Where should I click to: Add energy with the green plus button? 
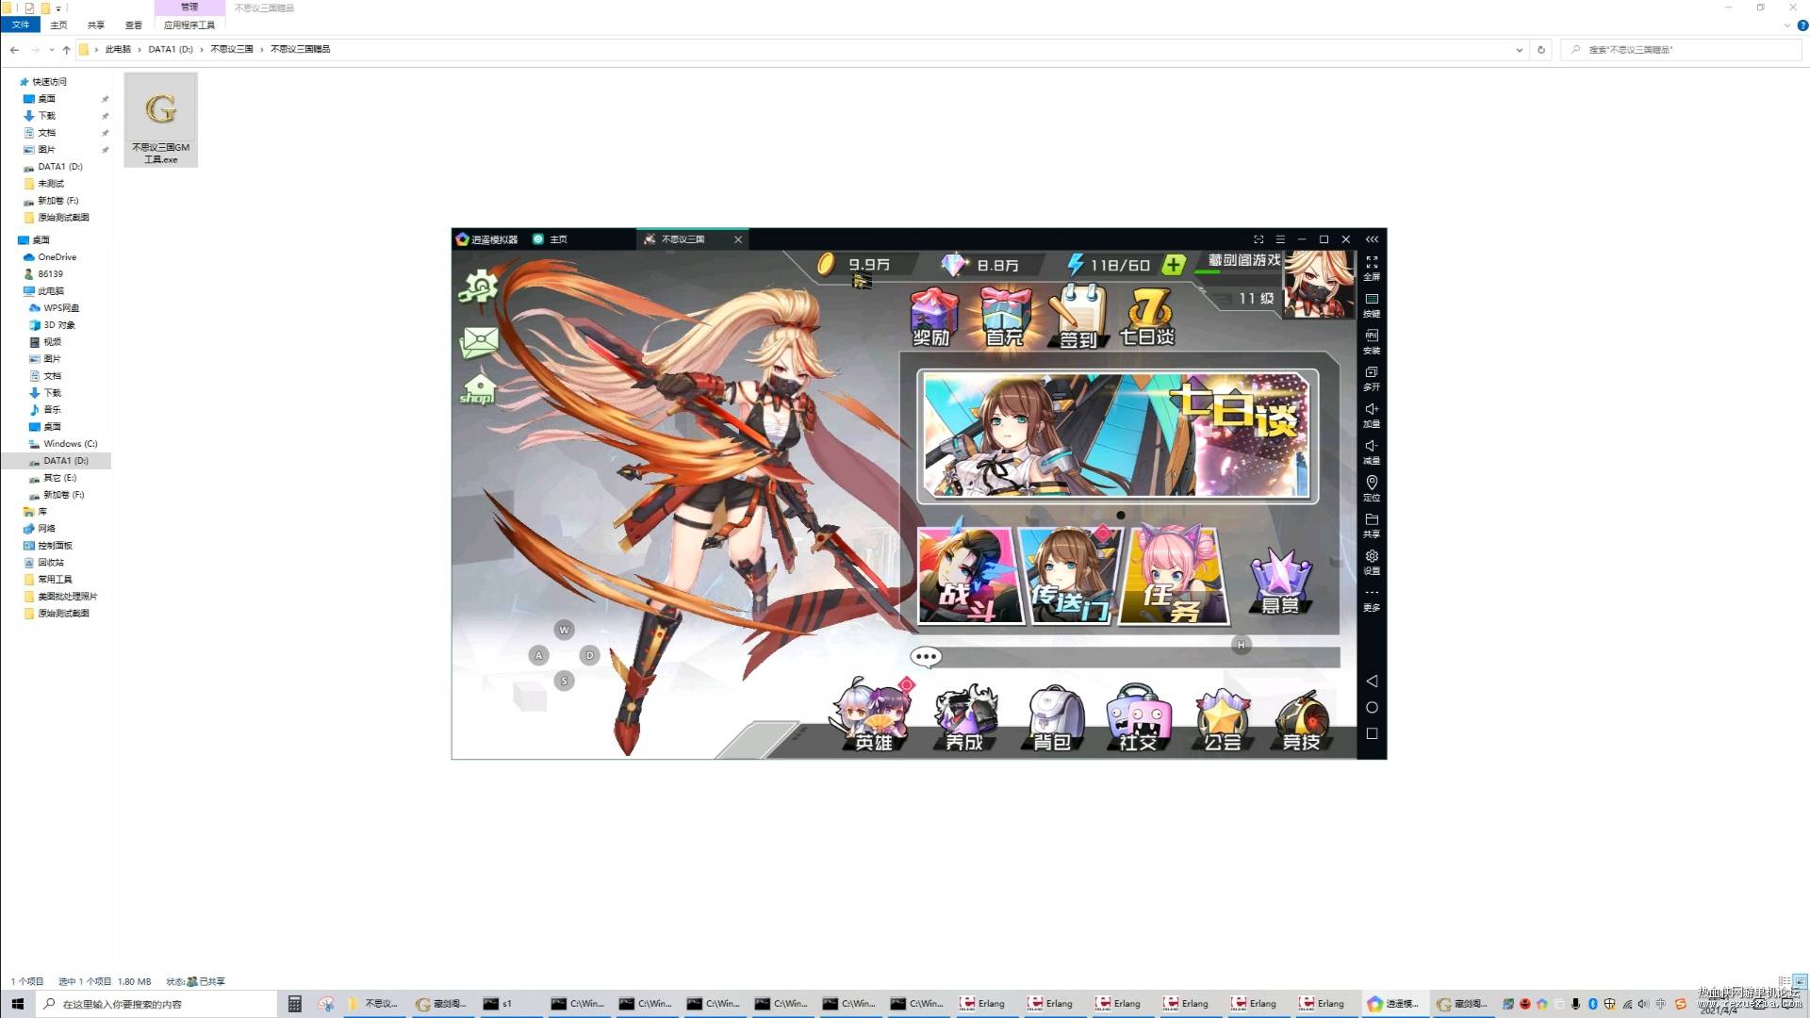click(x=1174, y=265)
